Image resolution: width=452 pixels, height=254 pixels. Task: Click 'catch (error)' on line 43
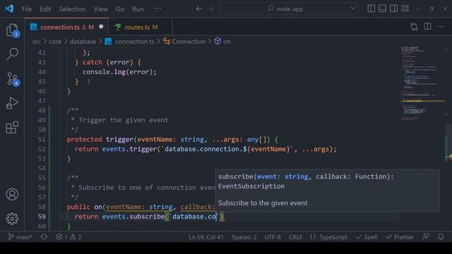tap(107, 62)
